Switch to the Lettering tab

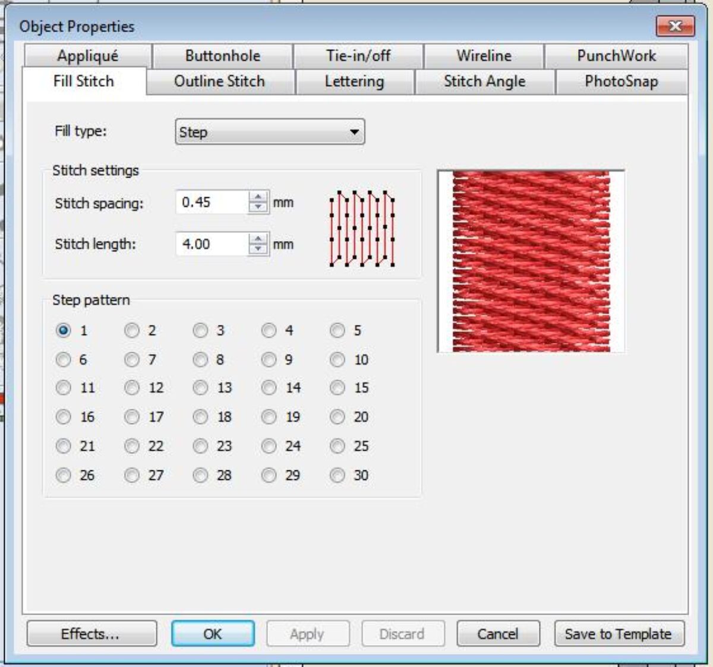[354, 81]
